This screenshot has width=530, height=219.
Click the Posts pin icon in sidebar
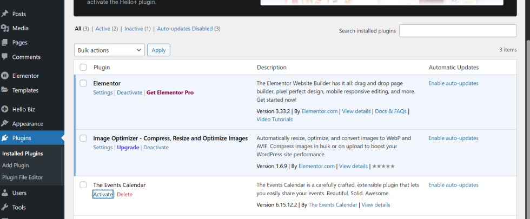[x=5, y=14]
